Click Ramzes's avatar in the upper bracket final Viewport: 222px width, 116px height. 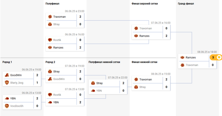click(136, 36)
